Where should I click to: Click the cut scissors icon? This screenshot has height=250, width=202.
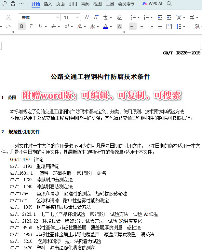pyautogui.click(x=8, y=17)
